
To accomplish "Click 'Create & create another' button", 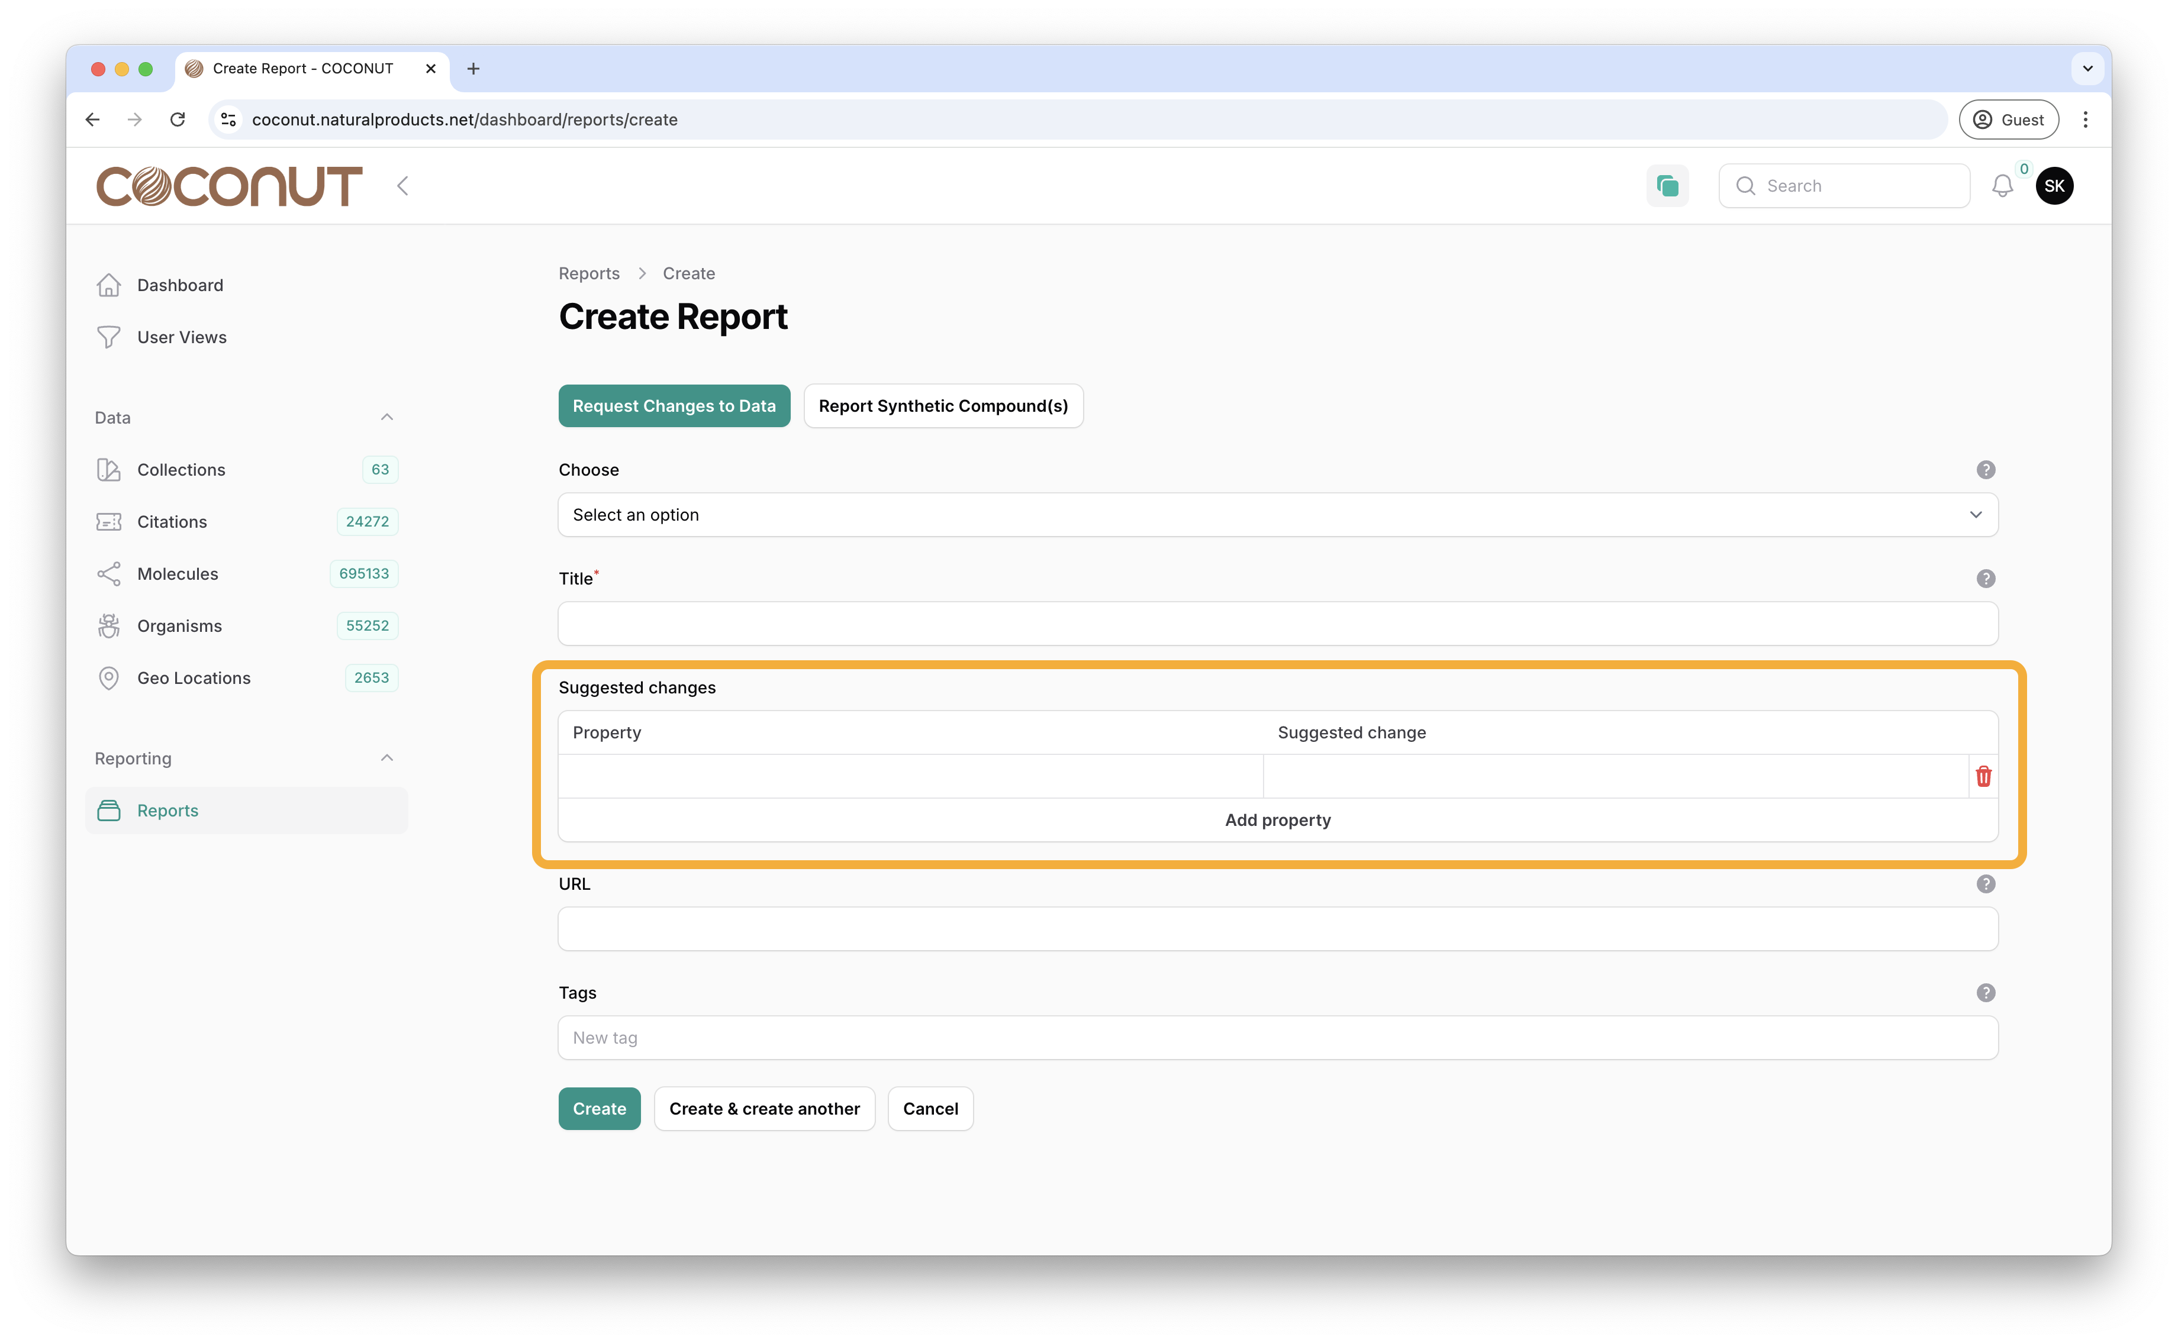I will pos(765,1108).
